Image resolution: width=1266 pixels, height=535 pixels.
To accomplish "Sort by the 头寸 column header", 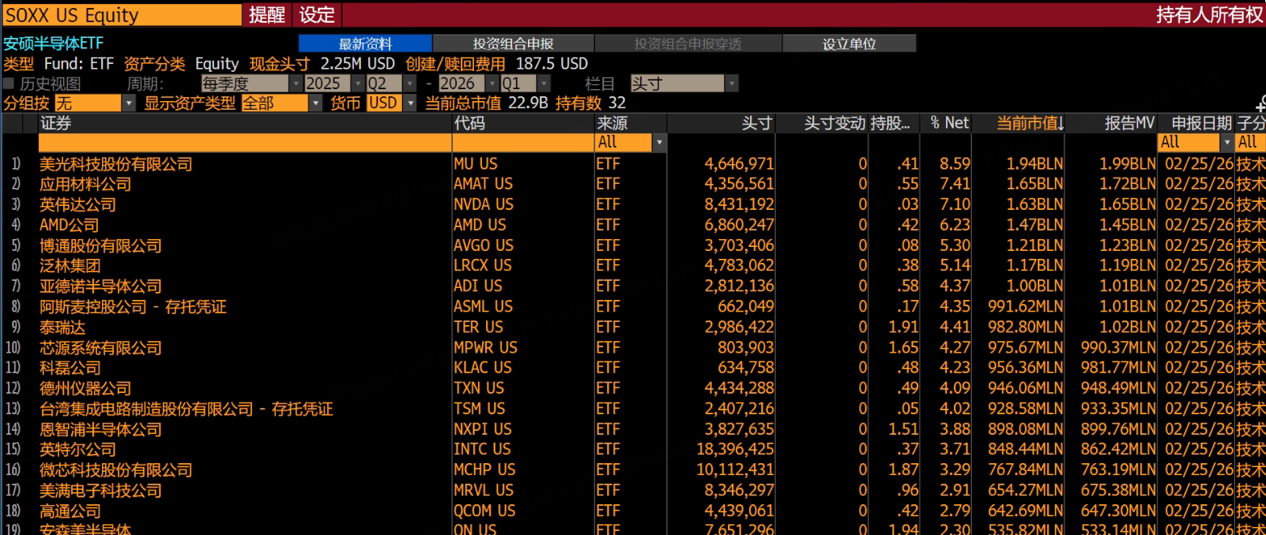I will [x=721, y=123].
